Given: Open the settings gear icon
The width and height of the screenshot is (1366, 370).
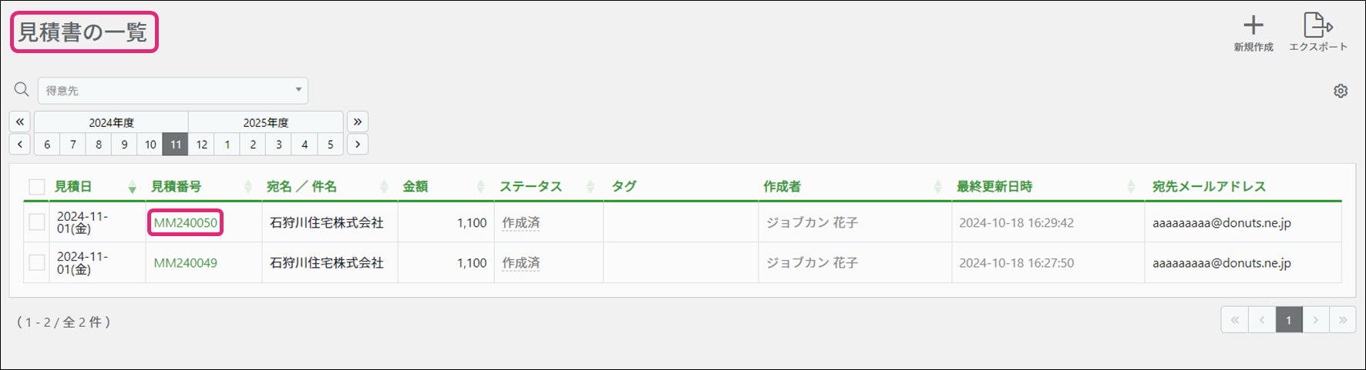Looking at the screenshot, I should (x=1341, y=91).
